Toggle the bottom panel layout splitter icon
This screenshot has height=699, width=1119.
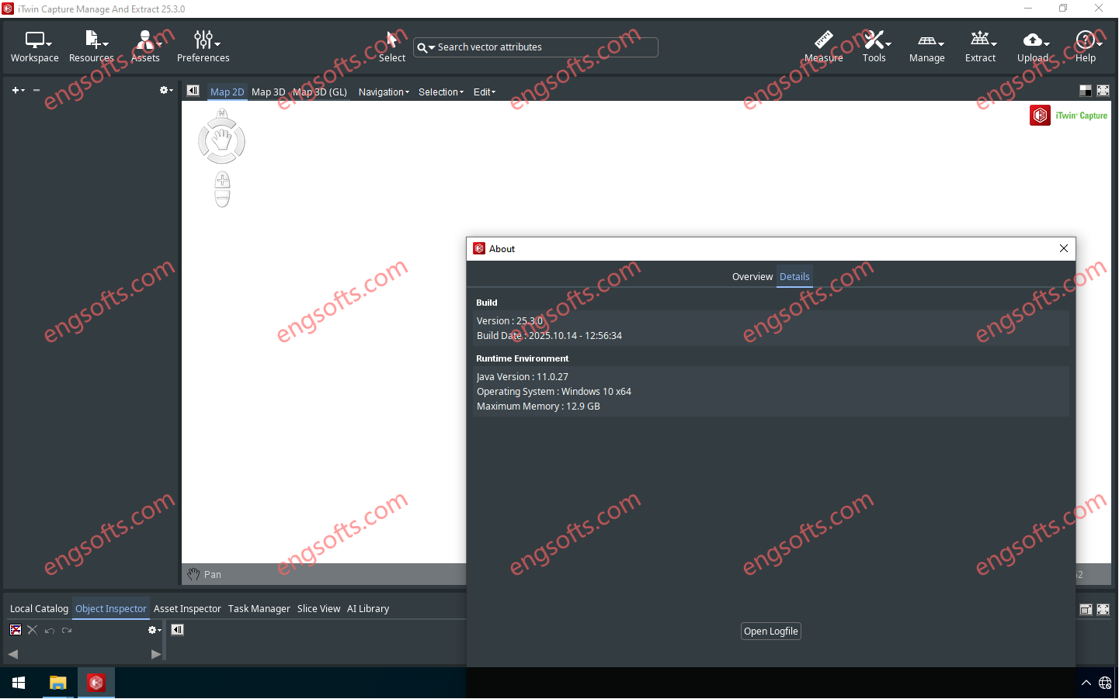click(x=1085, y=609)
